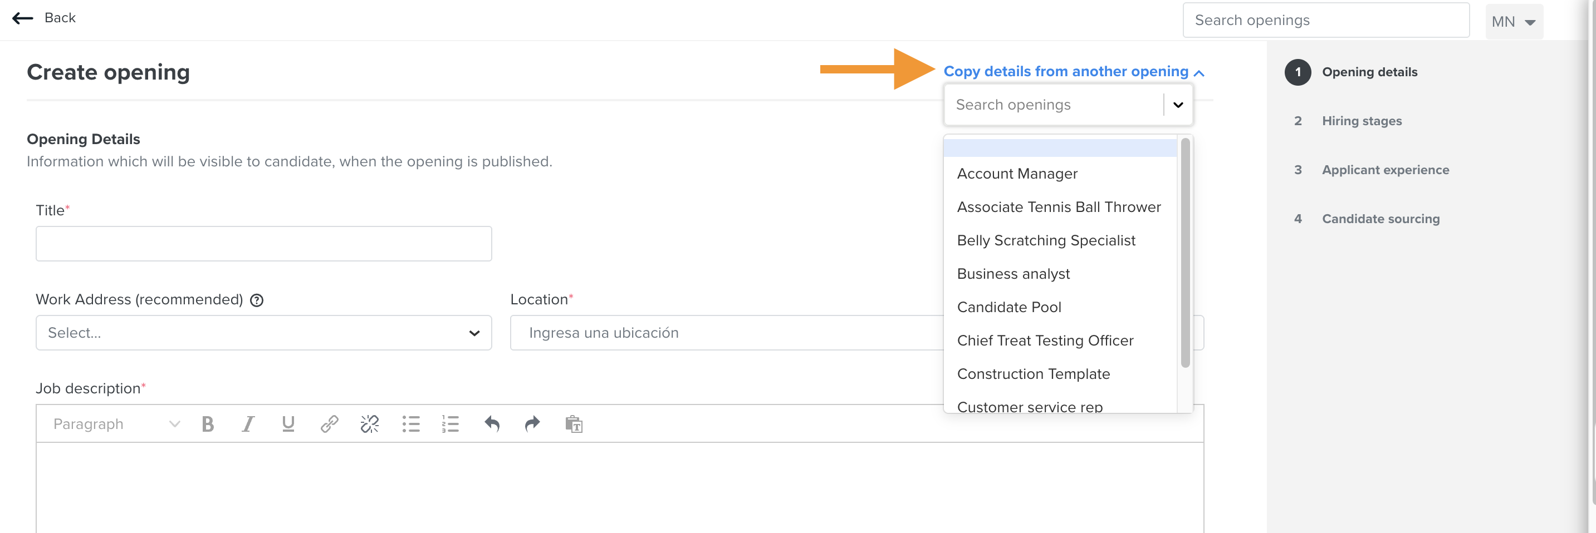The width and height of the screenshot is (1596, 533).
Task: Go Back to previous page
Action: tap(44, 18)
